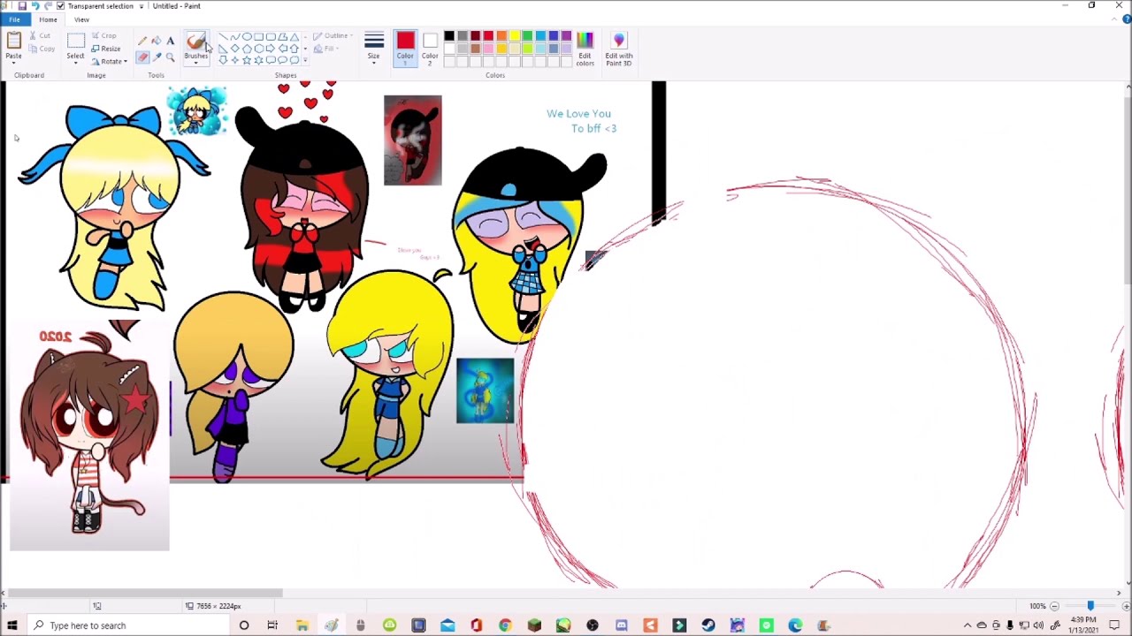Pick the purple color swatch

567,36
